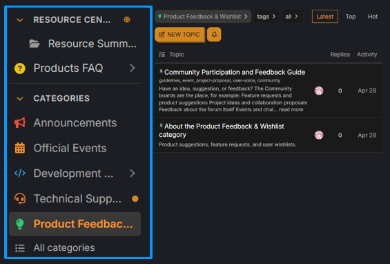Click read more on Community Participation excerpt

tap(291, 110)
